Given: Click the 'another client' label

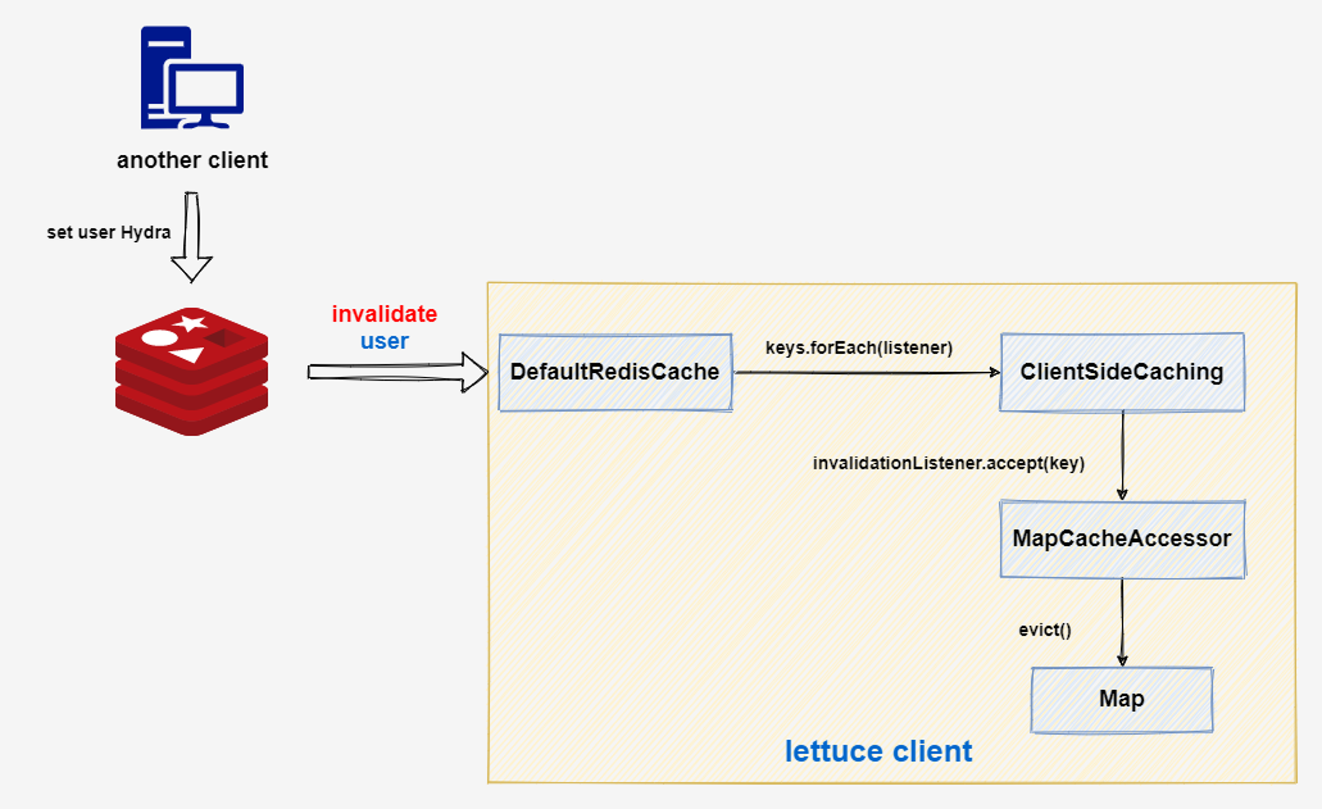Looking at the screenshot, I should click(x=192, y=161).
